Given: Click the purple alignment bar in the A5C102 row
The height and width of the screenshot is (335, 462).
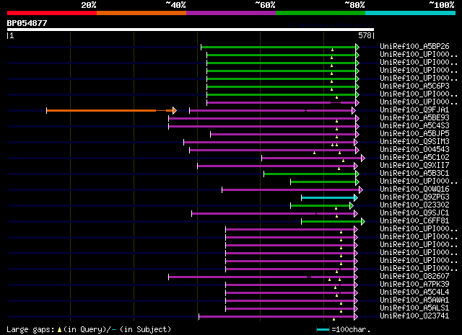Looking at the screenshot, I should [313, 158].
